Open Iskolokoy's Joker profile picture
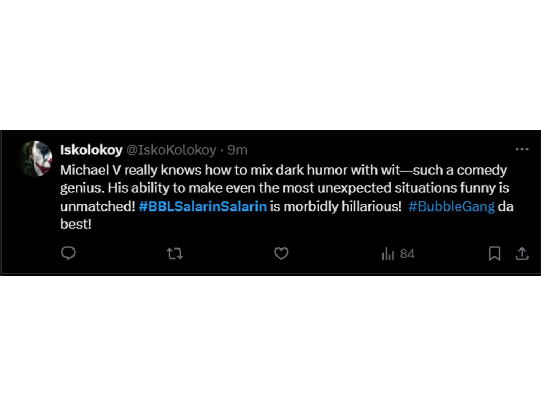Viewport: 541px width, 406px height. click(35, 159)
